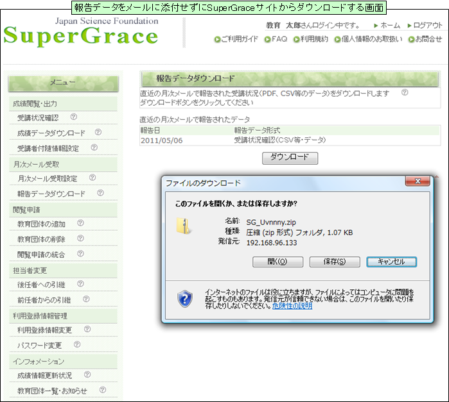The image size is (449, 402).
Task: Click キャンセル in the download dialog
Action: click(x=391, y=262)
